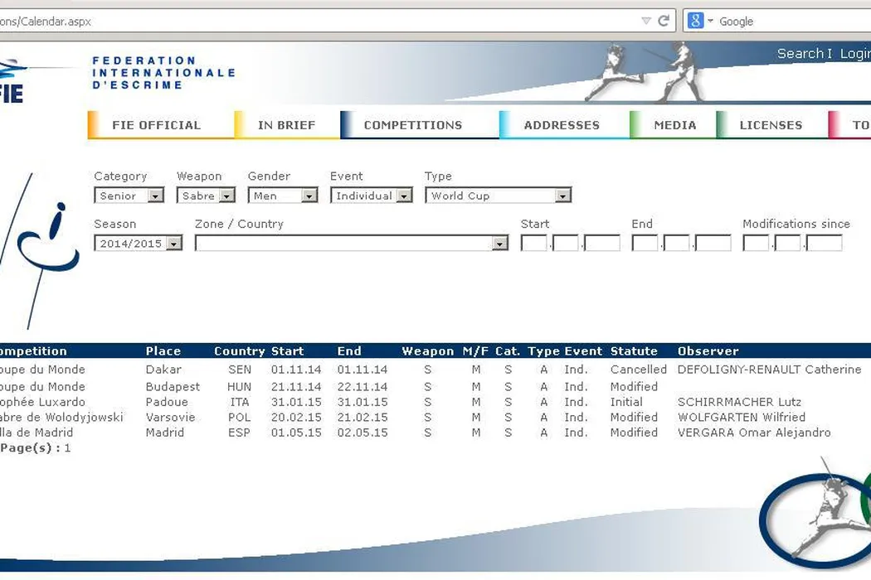The height and width of the screenshot is (580, 871).
Task: Expand the Gender dropdown showing Men
Action: 309,196
